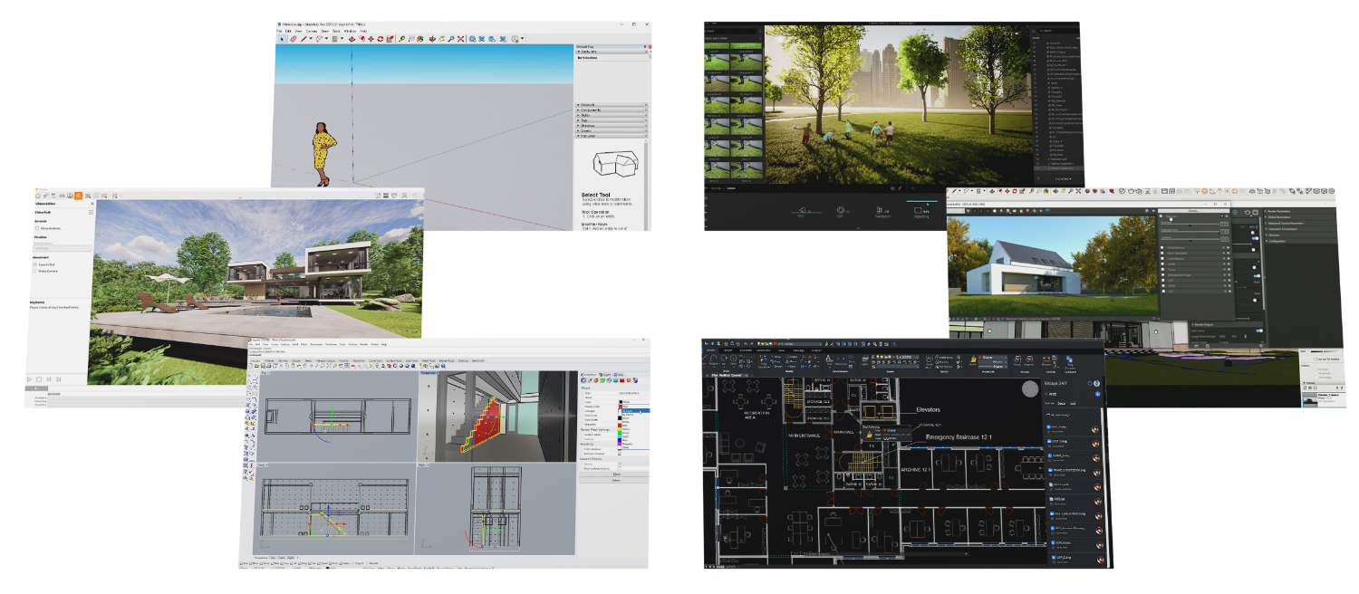Select the Parallelism camera setting icon
Image resolution: width=1359 pixels, height=594 pixels.
point(879,211)
